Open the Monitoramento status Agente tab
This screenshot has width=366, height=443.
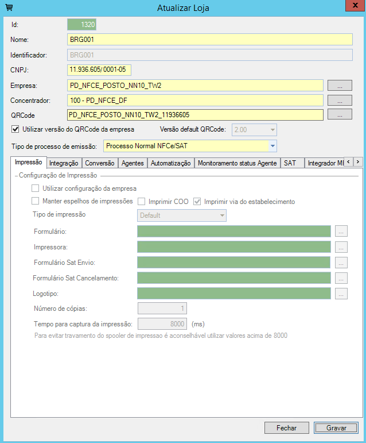pos(237,163)
